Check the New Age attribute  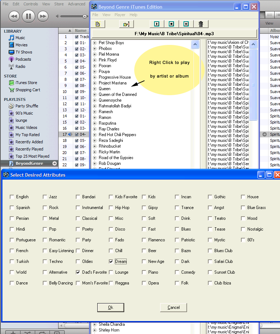pyautogui.click(x=144, y=261)
